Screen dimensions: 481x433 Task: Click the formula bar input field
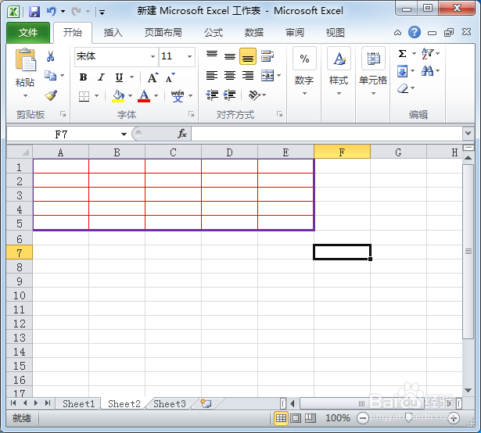(x=327, y=134)
